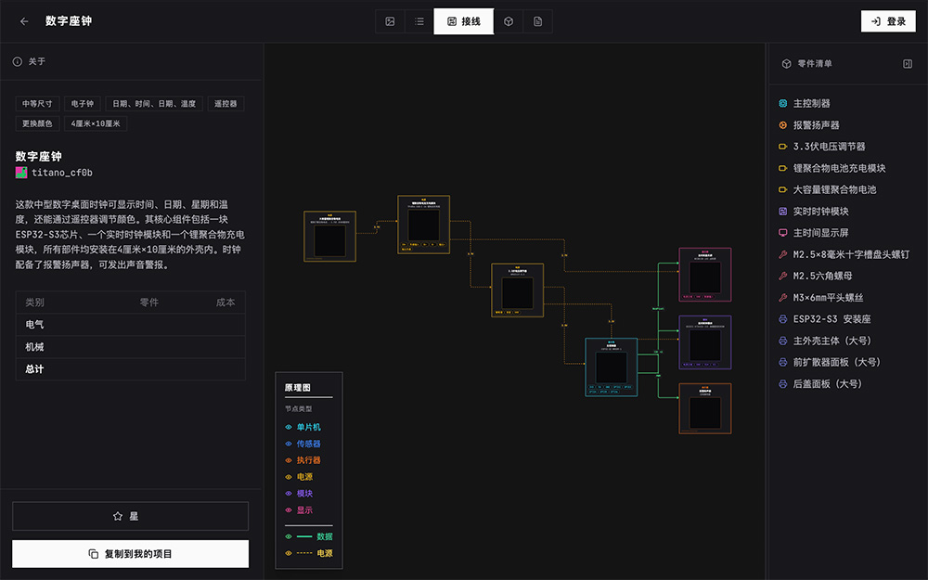Switch to the list view icon in the toolbar

coord(418,20)
